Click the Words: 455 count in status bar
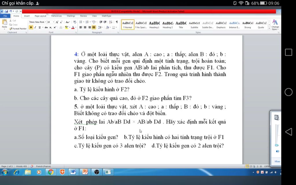 (21, 166)
